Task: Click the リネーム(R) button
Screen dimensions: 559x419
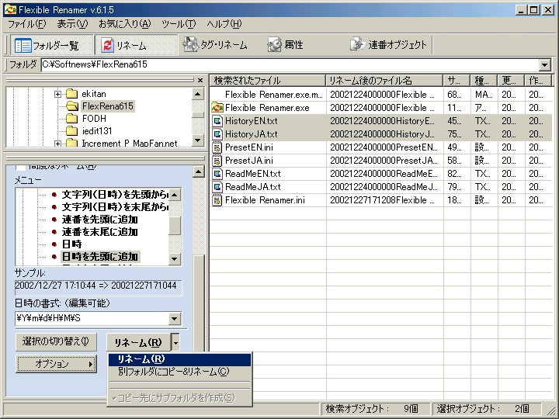Action: (138, 343)
